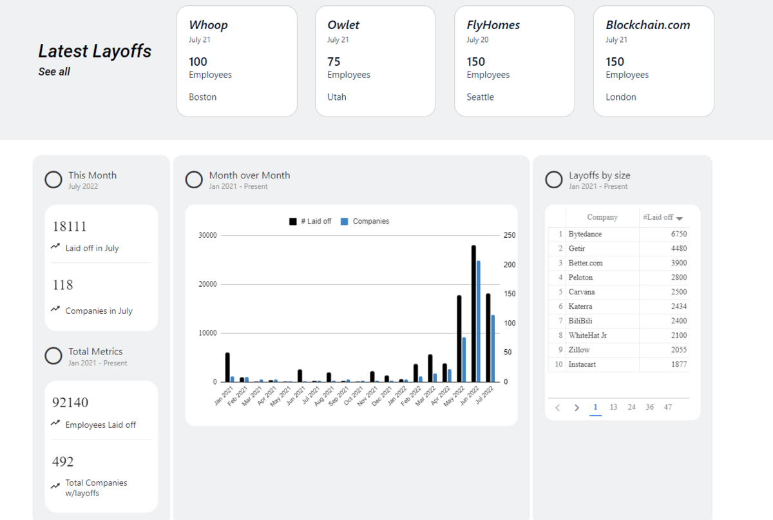Screen dimensions: 773x520
Task: Open table page 1
Action: click(x=595, y=407)
